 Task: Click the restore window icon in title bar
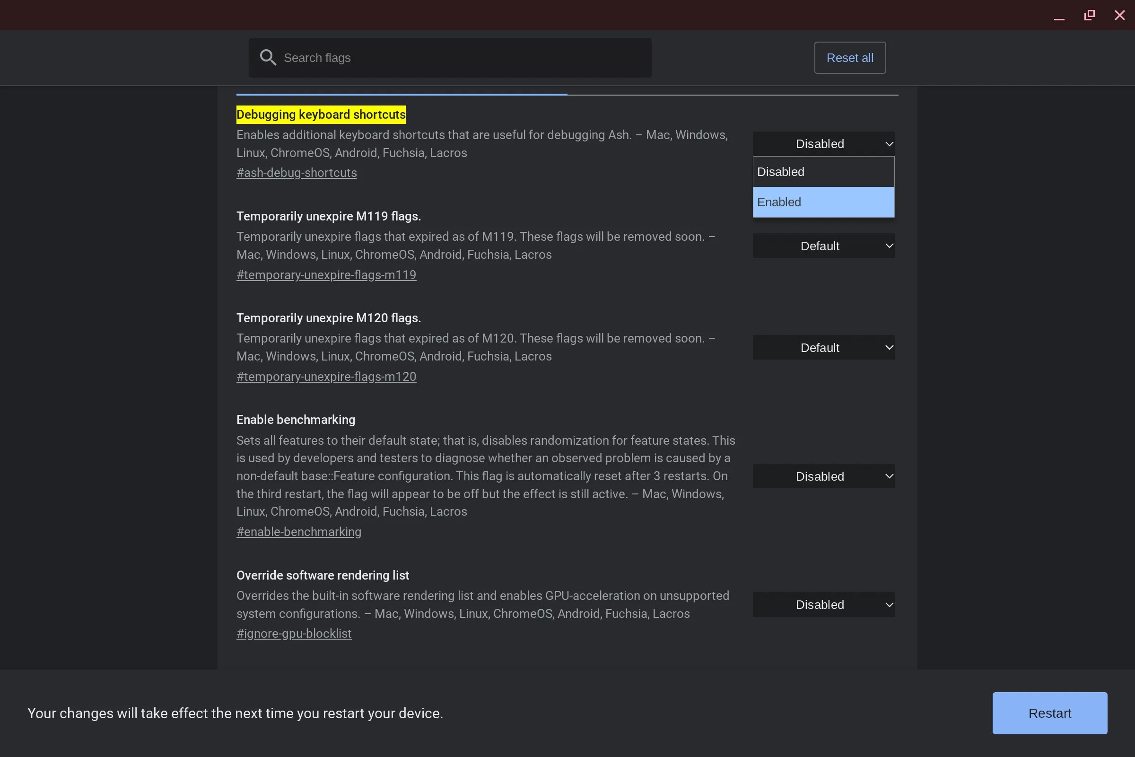tap(1089, 15)
